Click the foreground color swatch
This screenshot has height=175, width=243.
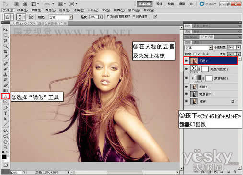pyautogui.click(x=4, y=157)
